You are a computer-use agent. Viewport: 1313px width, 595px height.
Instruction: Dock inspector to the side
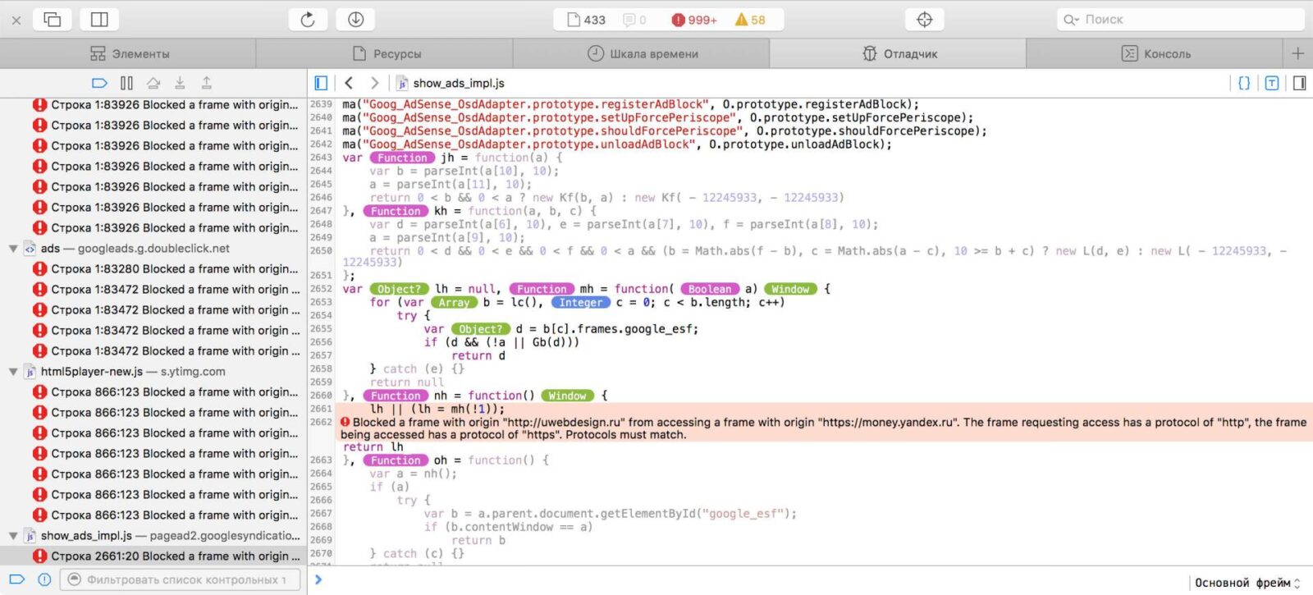click(99, 20)
